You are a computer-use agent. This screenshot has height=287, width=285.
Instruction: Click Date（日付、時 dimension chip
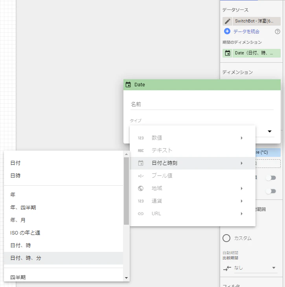tap(257, 53)
